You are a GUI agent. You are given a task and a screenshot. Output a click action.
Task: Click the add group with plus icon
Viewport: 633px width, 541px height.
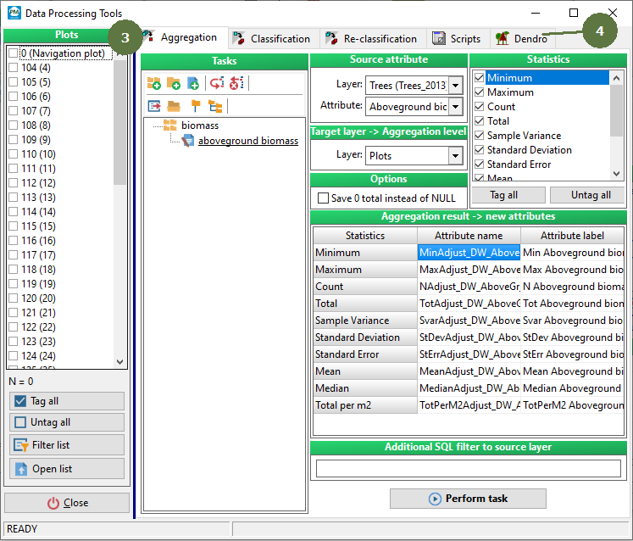click(x=153, y=83)
